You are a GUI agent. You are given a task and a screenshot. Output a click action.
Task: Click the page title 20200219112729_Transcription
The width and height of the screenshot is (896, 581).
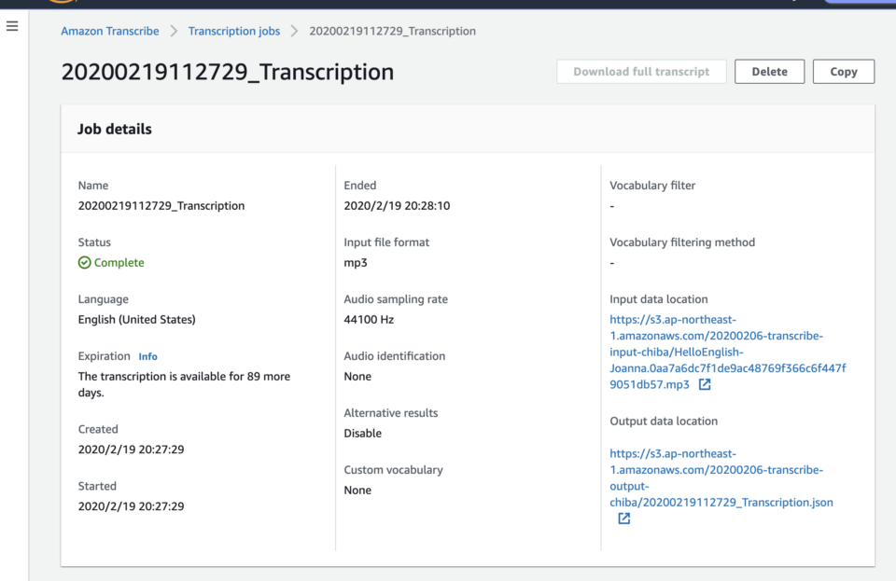point(228,72)
